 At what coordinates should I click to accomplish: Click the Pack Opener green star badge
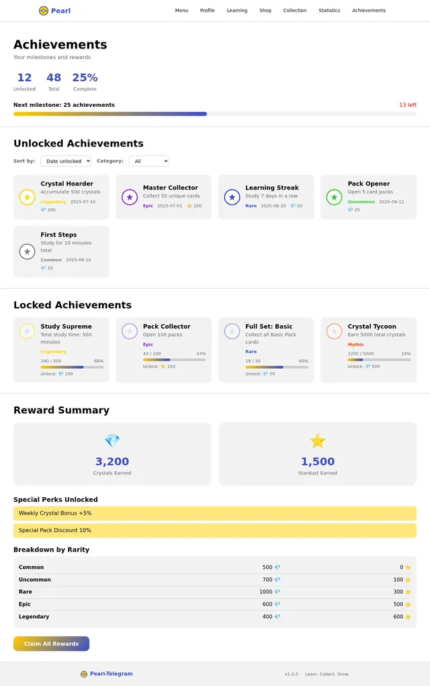click(334, 198)
